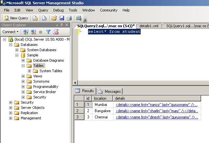This screenshot has height=143, width=209.
Task: Click the script icon with red X
Action: click(x=56, y=32)
